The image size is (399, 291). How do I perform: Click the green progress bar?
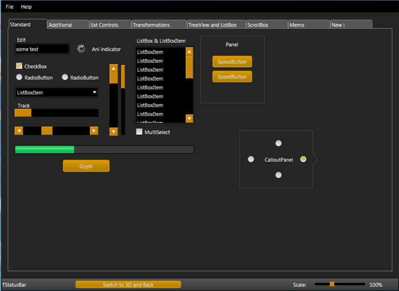pos(104,149)
